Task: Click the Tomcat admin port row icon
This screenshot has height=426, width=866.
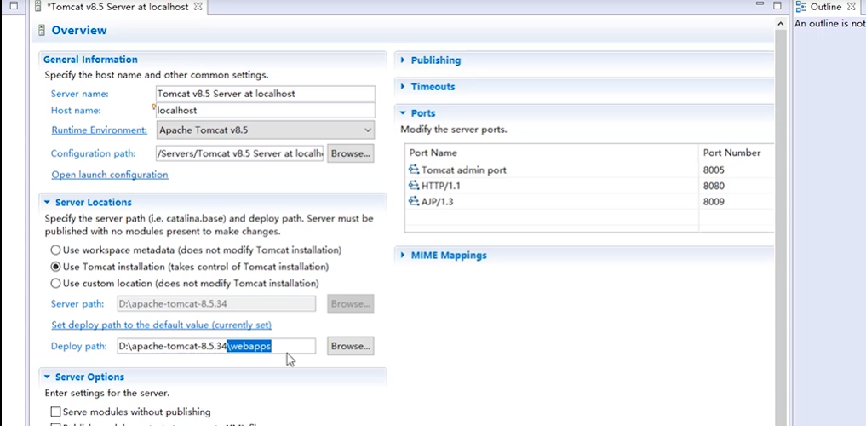Action: click(x=414, y=170)
